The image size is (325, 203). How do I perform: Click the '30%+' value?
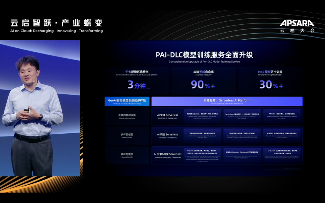(271, 85)
